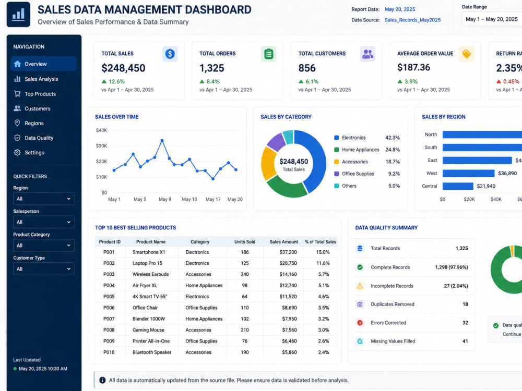Click product ID P003
Screen dimensions: 522x391
pyautogui.click(x=109, y=274)
